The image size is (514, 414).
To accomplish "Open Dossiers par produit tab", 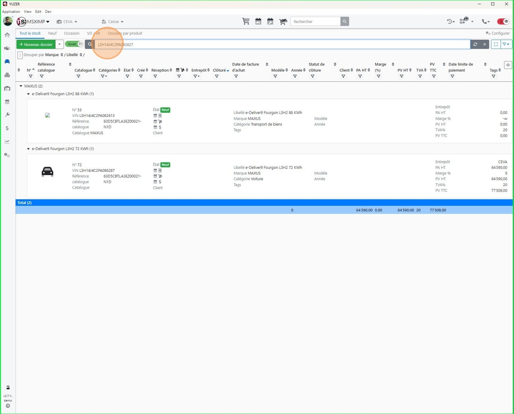I will (125, 33).
